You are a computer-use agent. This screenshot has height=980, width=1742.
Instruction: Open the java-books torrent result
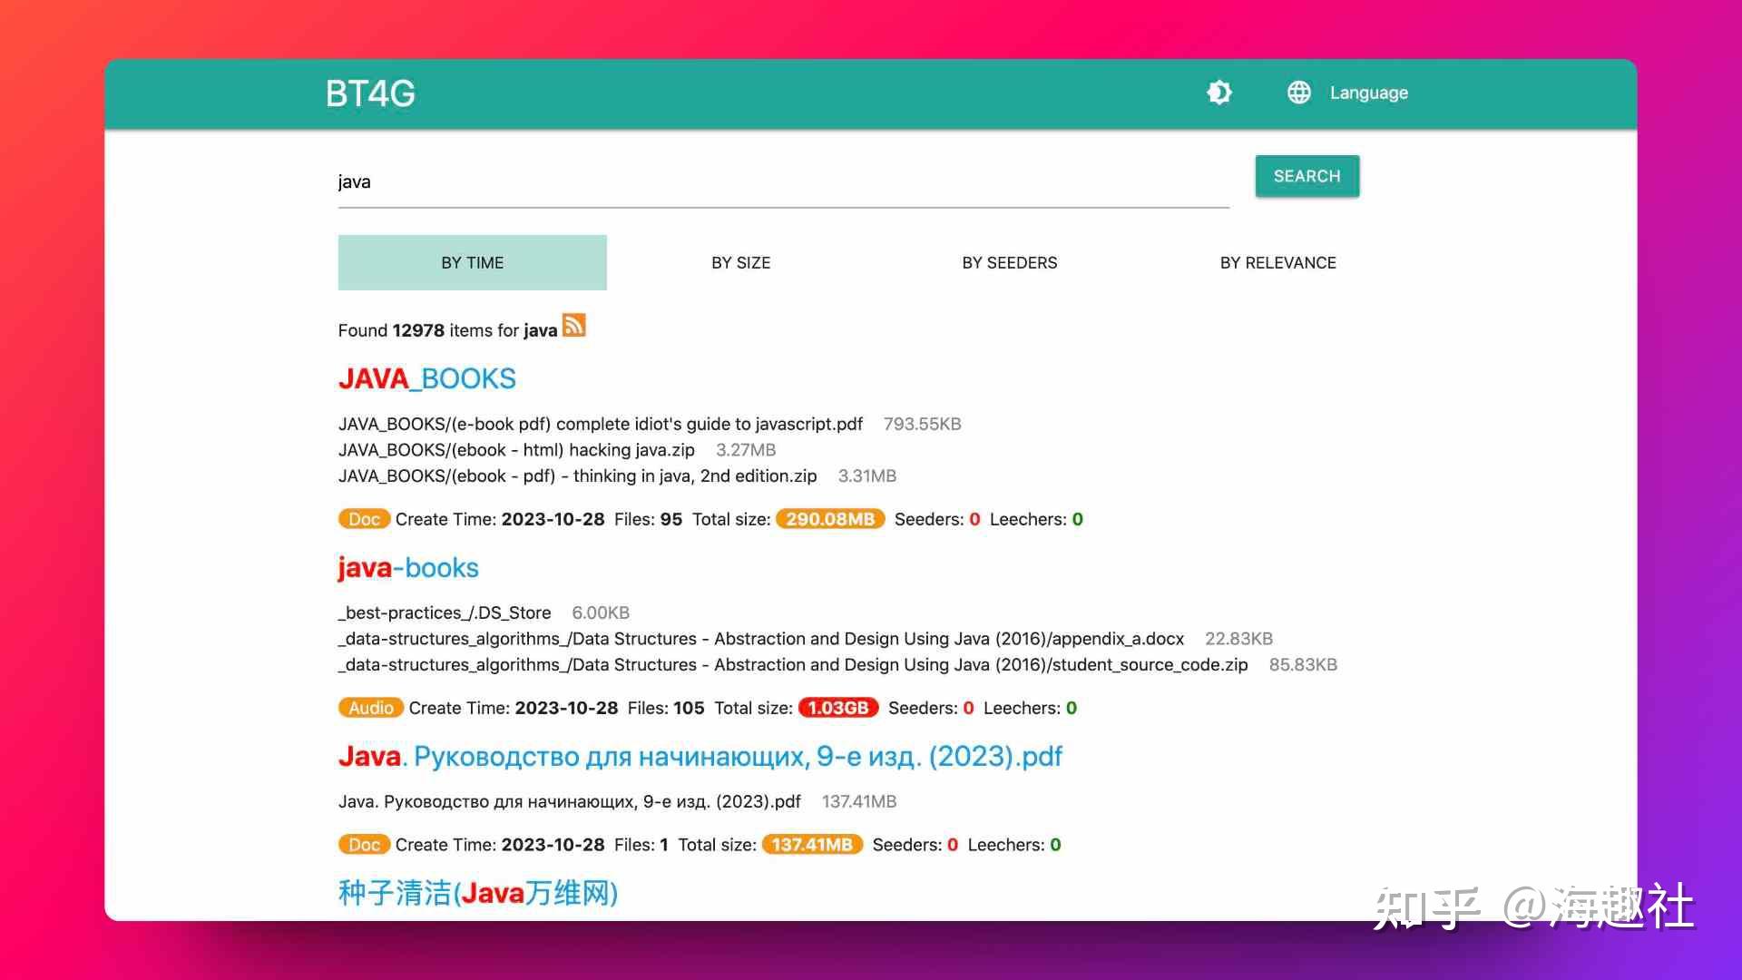click(408, 568)
